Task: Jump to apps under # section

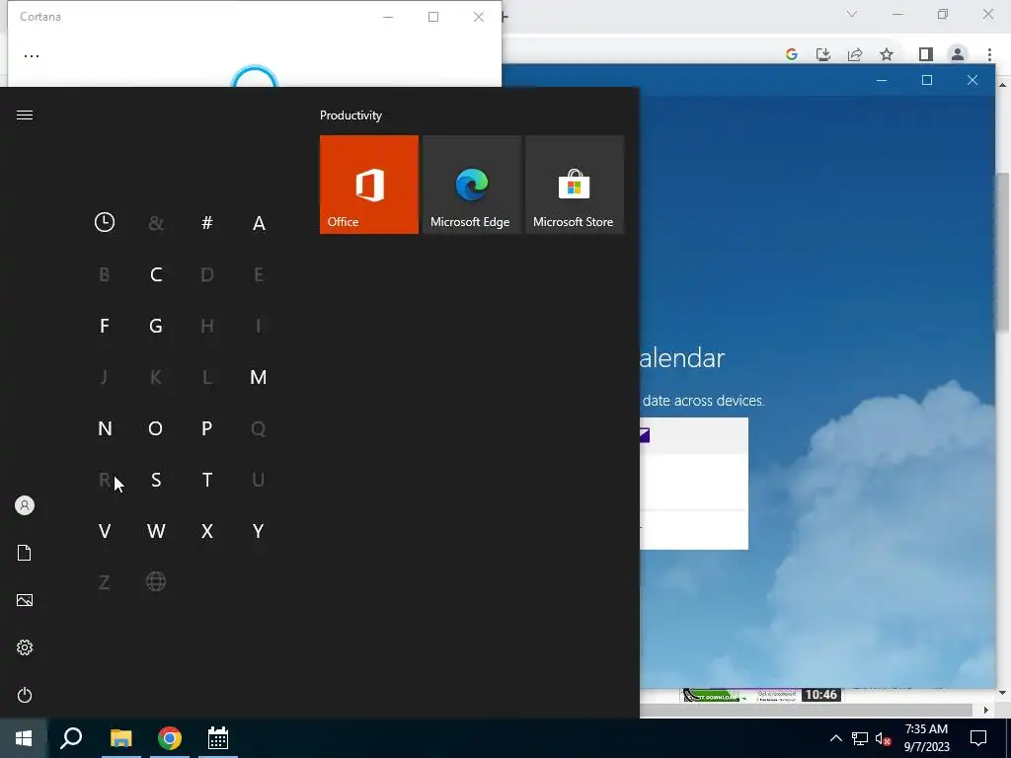Action: [207, 223]
